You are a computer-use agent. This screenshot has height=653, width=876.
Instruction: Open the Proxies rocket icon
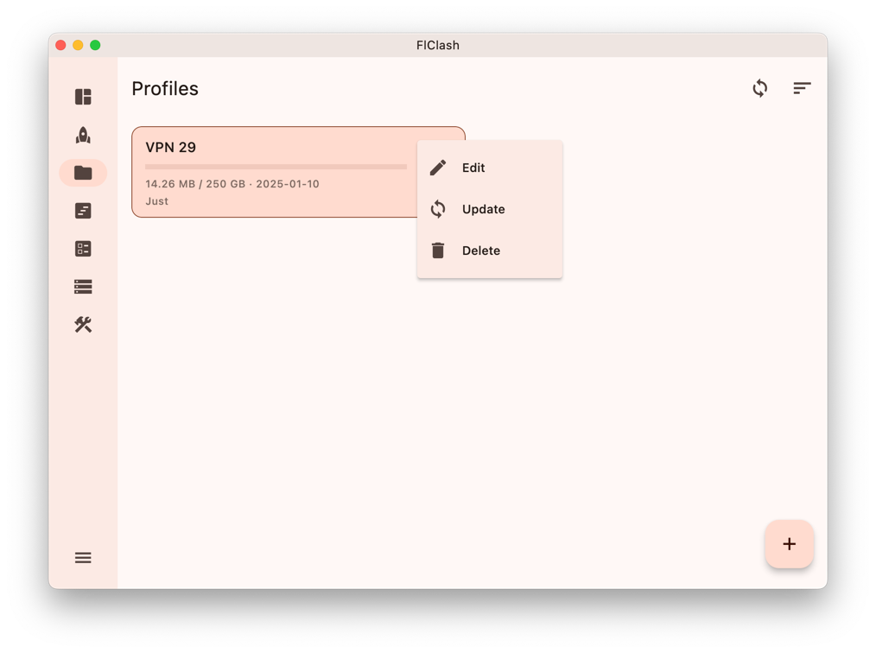83,135
